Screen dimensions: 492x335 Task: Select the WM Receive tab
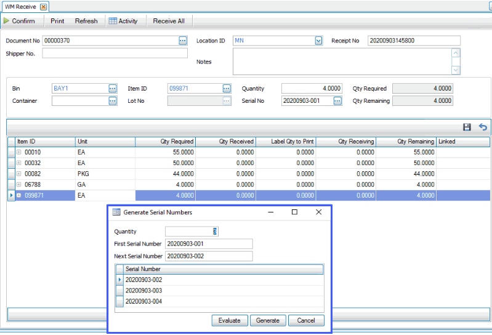click(20, 6)
